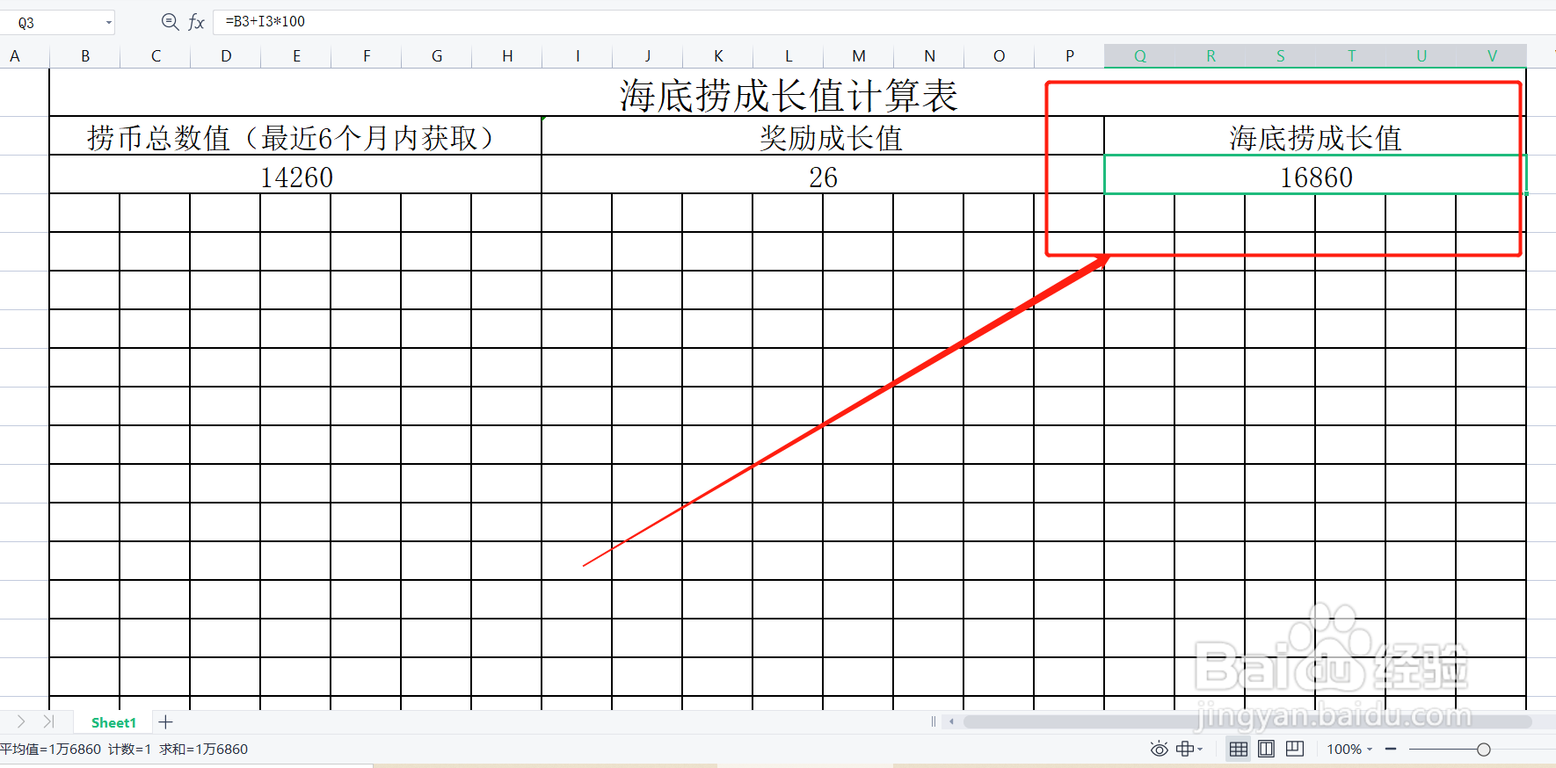Click cell containing 26
Image resolution: width=1556 pixels, height=768 pixels.
pos(823,175)
